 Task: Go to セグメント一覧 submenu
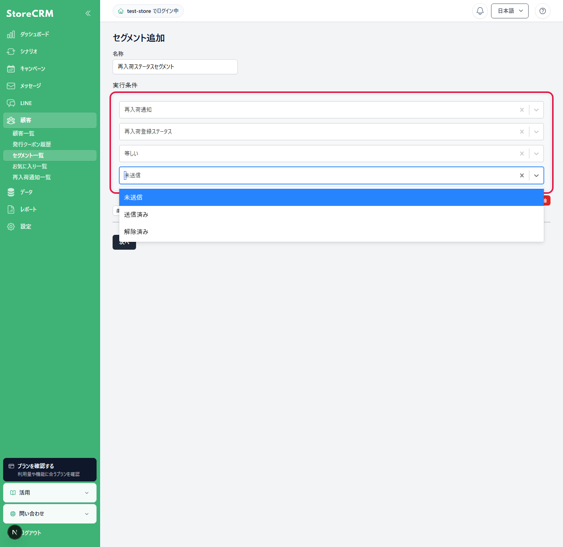click(x=50, y=156)
